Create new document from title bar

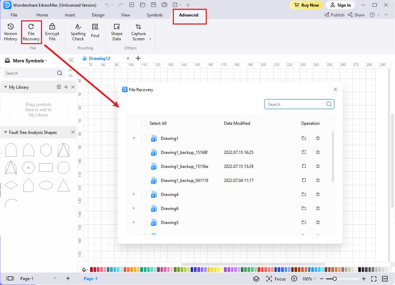click(131, 5)
